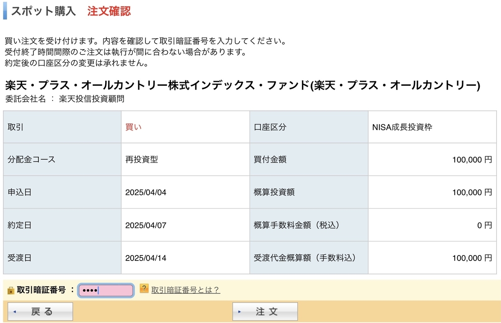Click the 概算手数料金額 0 円 value

coord(485,225)
